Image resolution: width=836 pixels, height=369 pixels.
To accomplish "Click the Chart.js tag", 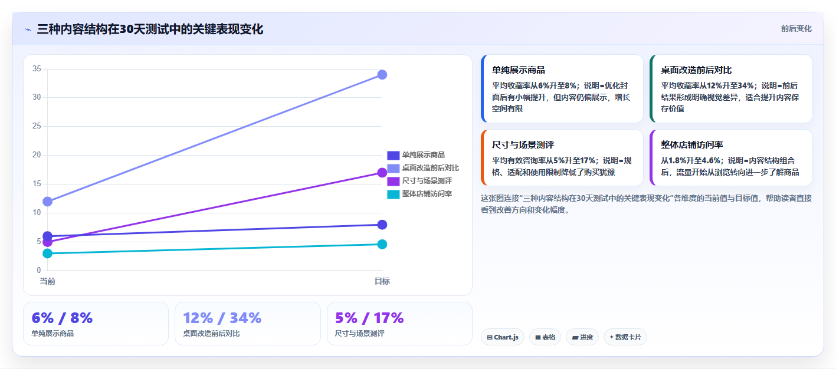I will (x=503, y=337).
